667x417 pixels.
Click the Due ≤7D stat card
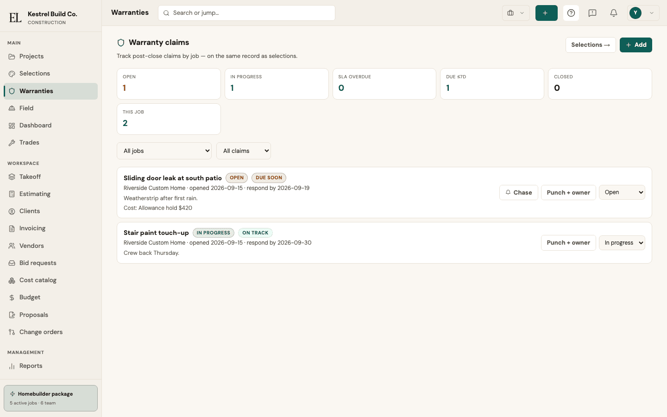tap(492, 84)
